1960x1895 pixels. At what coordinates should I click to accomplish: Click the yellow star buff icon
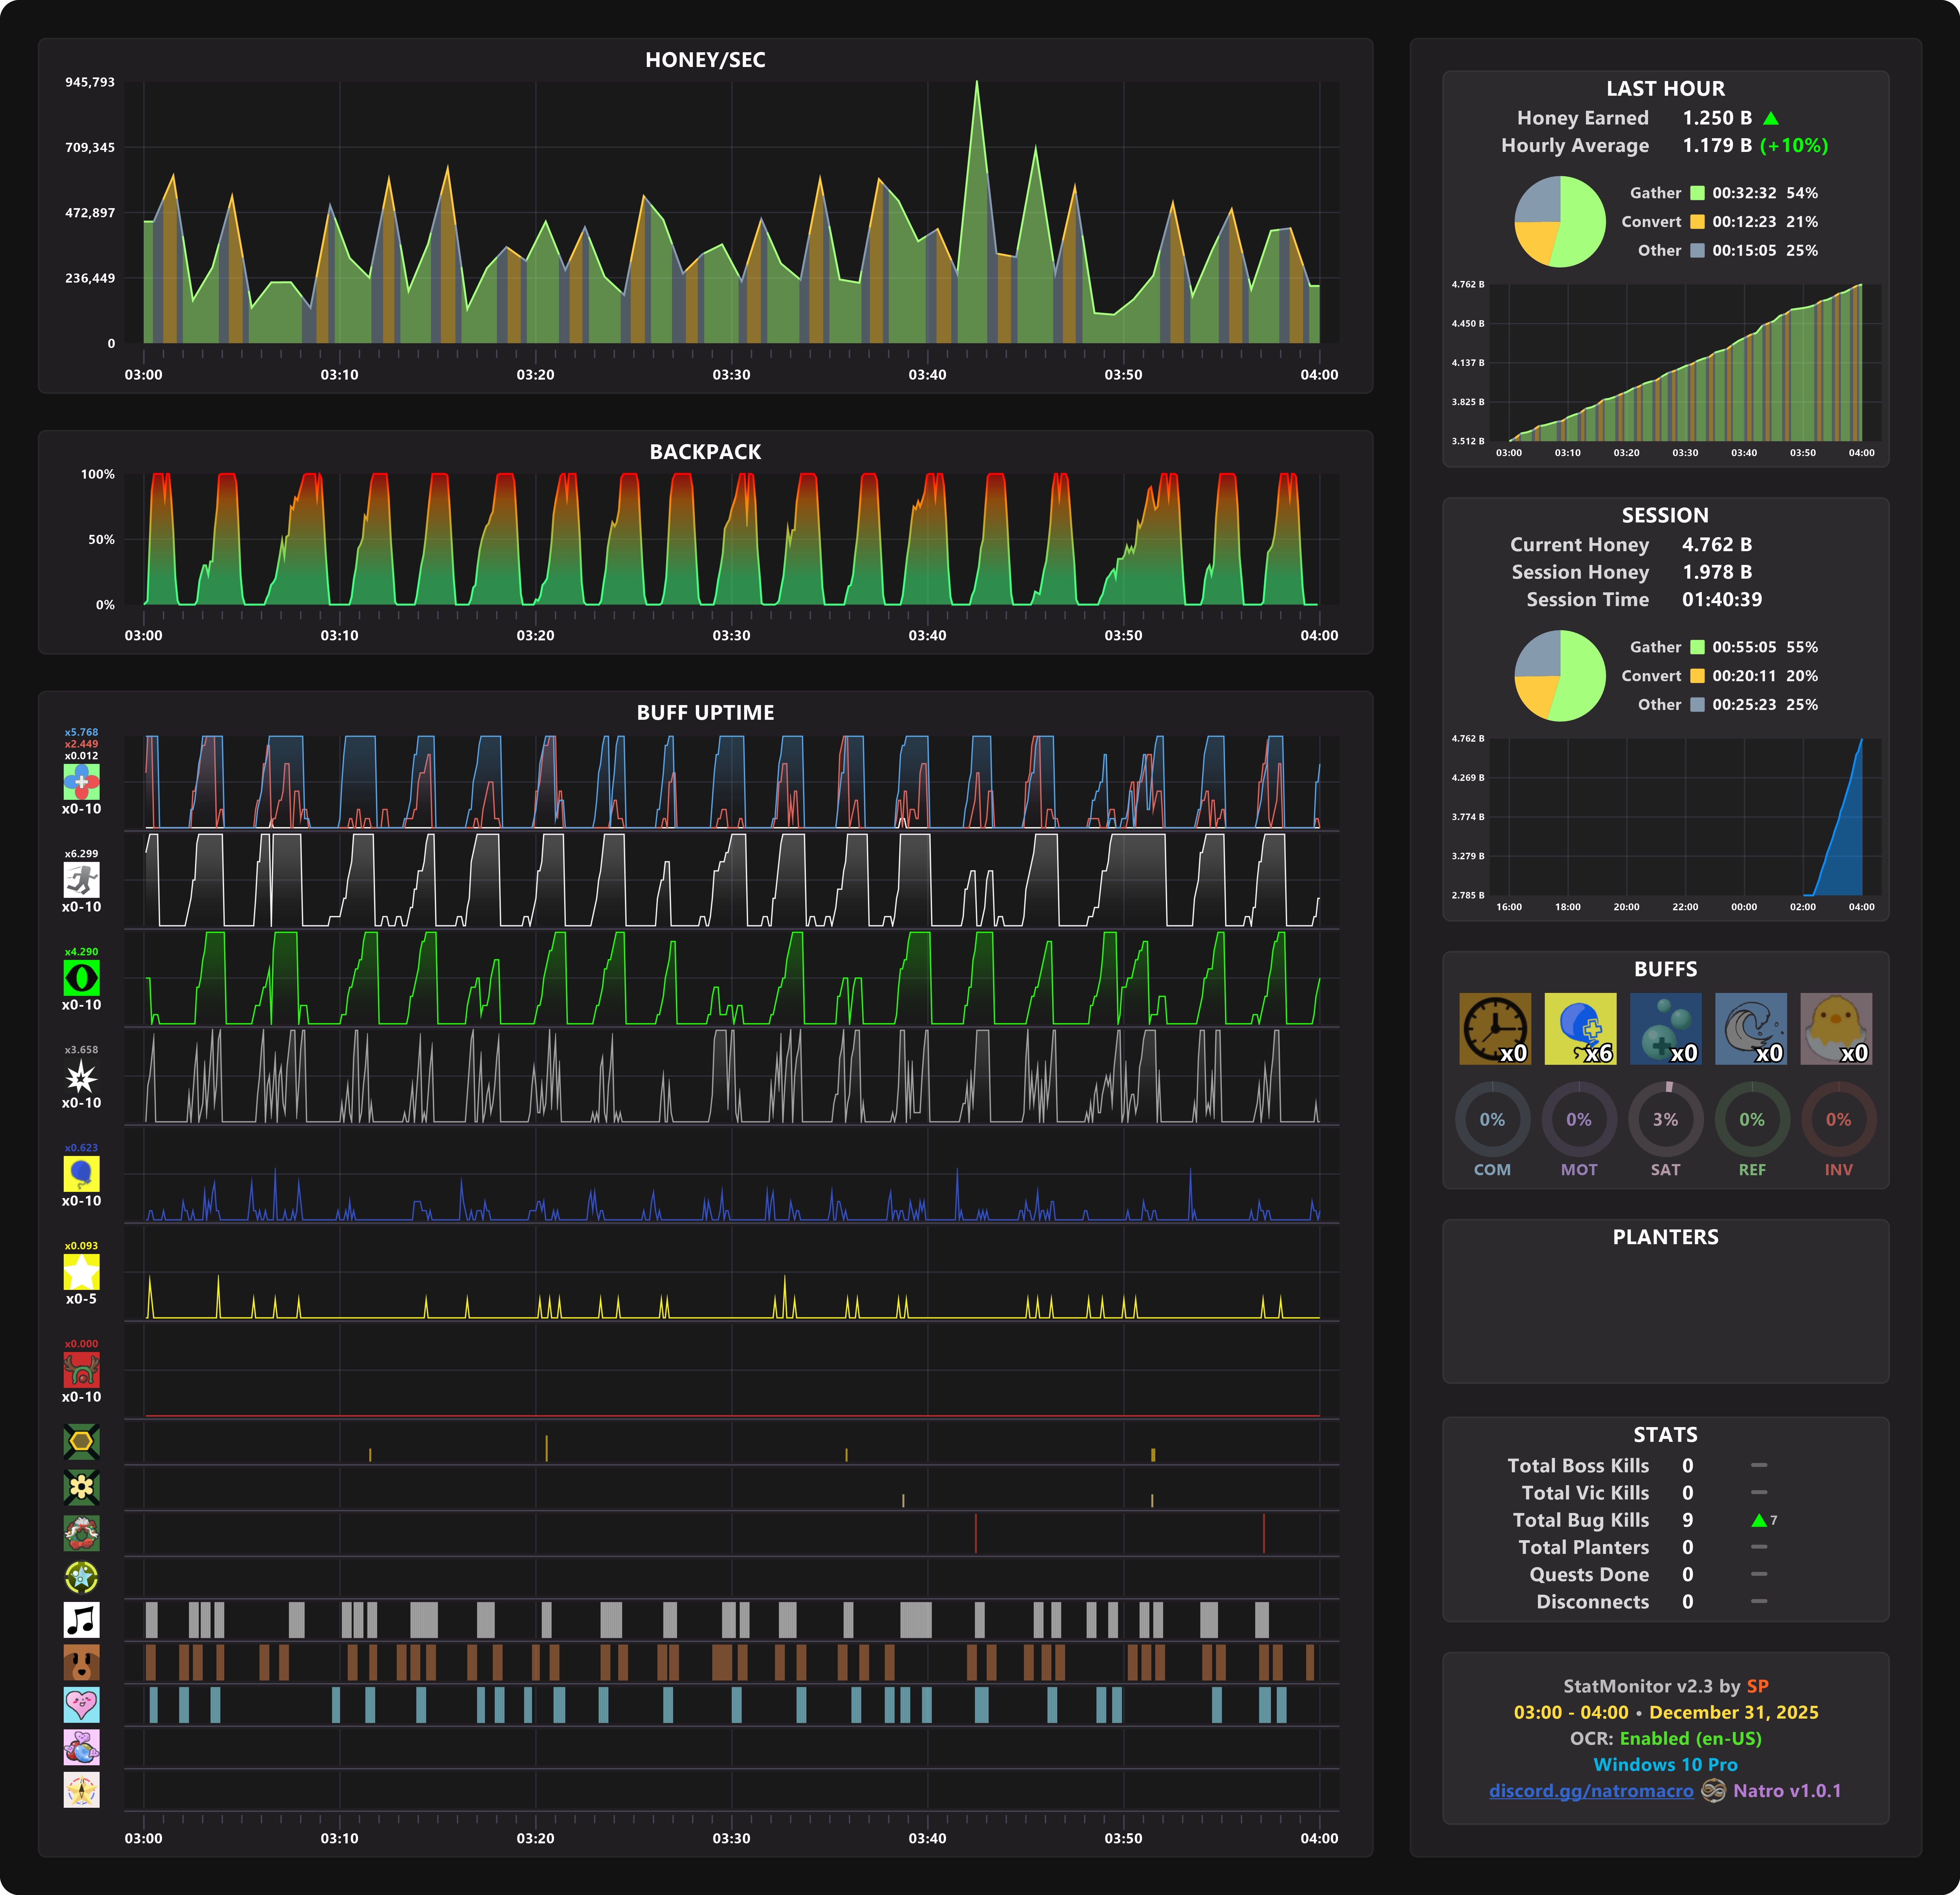tap(81, 1272)
